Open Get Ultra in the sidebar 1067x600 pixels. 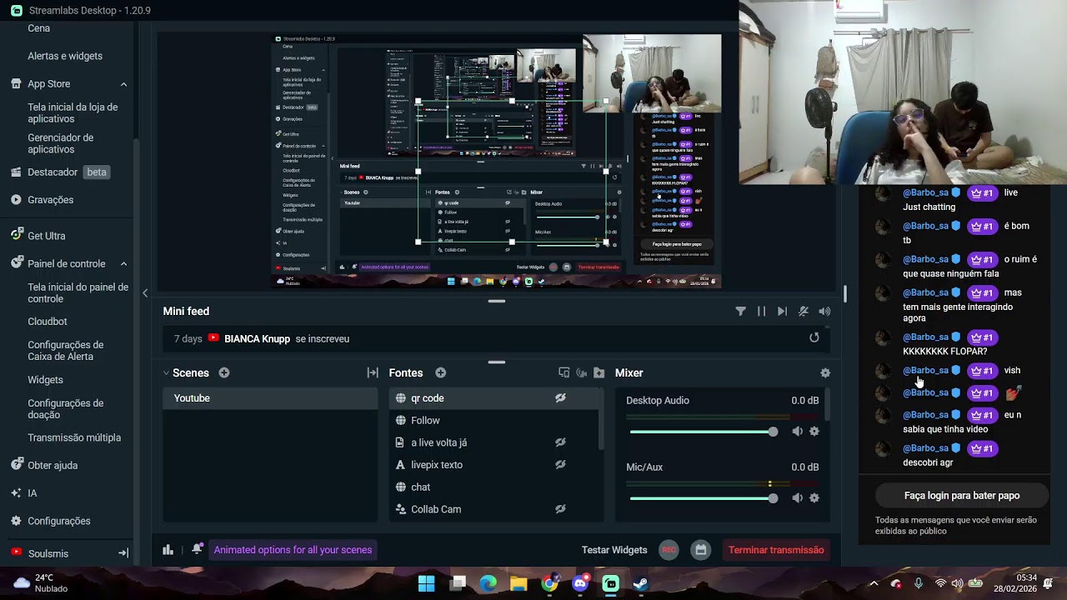coord(38,236)
